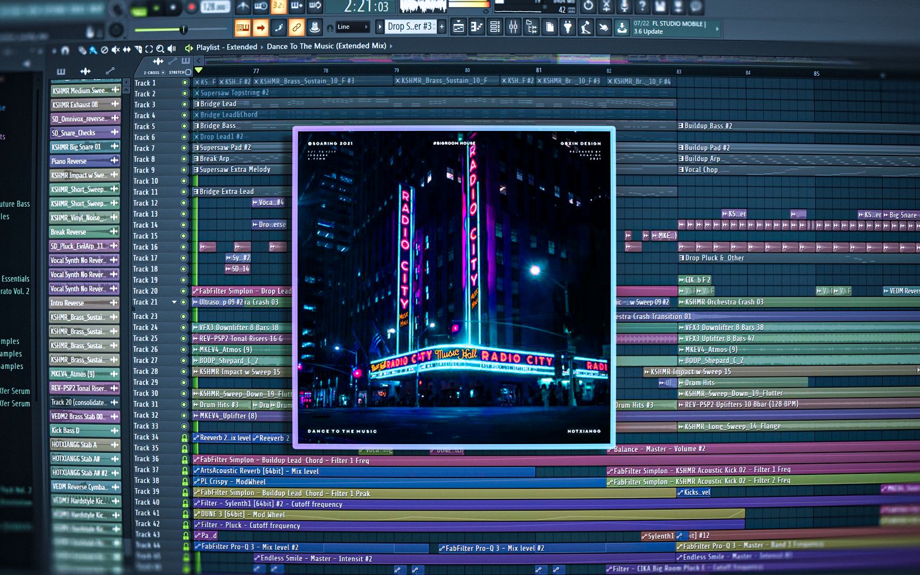Click arrow left of the pattern selector
The height and width of the screenshot is (575, 920).
(x=380, y=27)
